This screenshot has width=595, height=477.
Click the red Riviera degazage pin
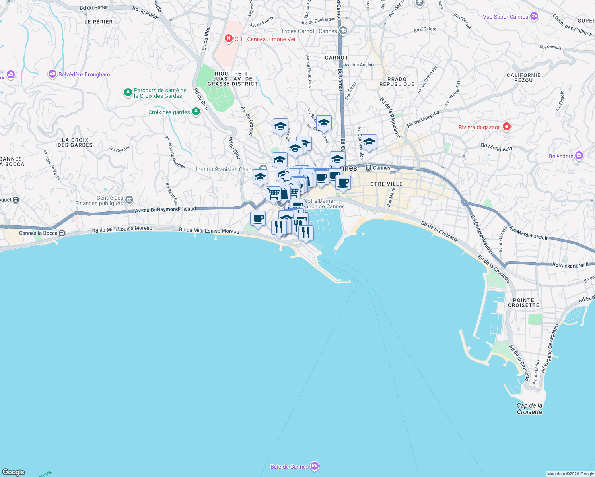(x=506, y=127)
